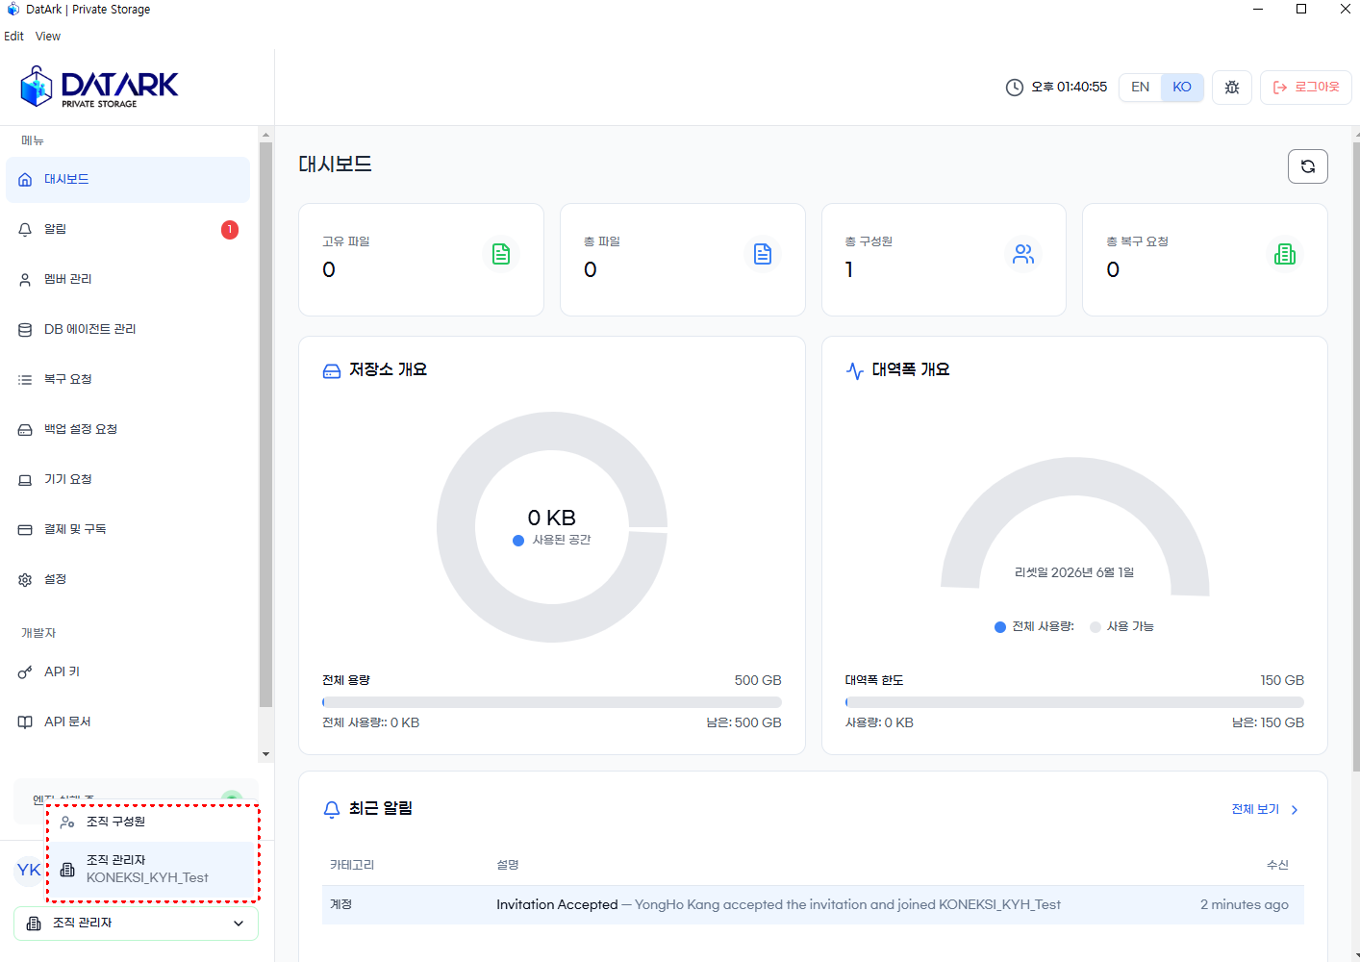Screen dimensions: 1360x962
Task: Click the laptop icon for 기기 요청
Action: click(25, 480)
